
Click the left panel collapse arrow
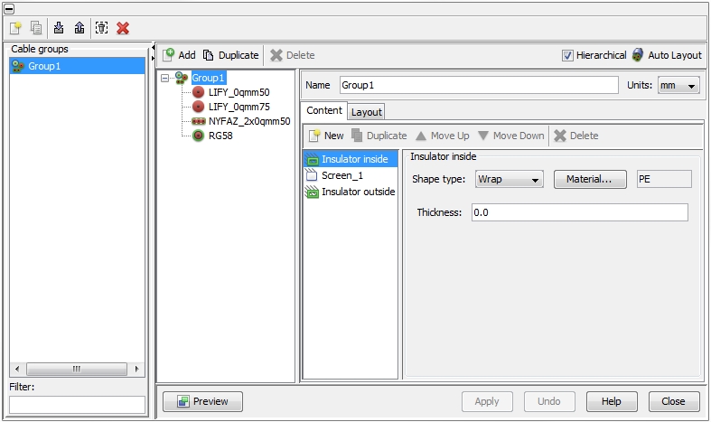[154, 48]
